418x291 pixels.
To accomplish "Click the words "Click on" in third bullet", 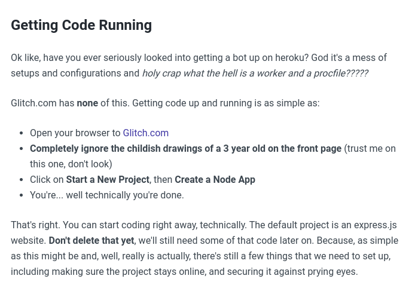I will tap(47, 179).
